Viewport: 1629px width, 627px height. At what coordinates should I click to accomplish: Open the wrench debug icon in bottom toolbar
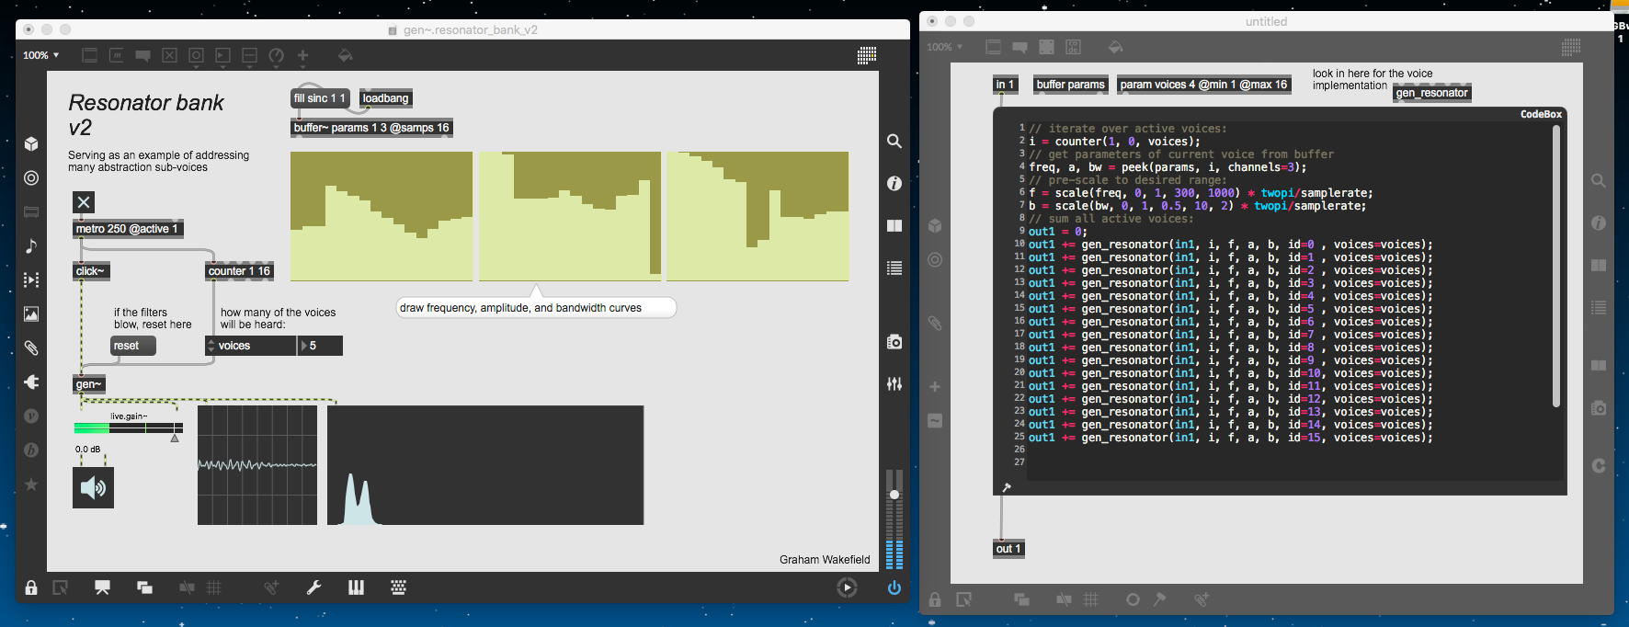(313, 587)
